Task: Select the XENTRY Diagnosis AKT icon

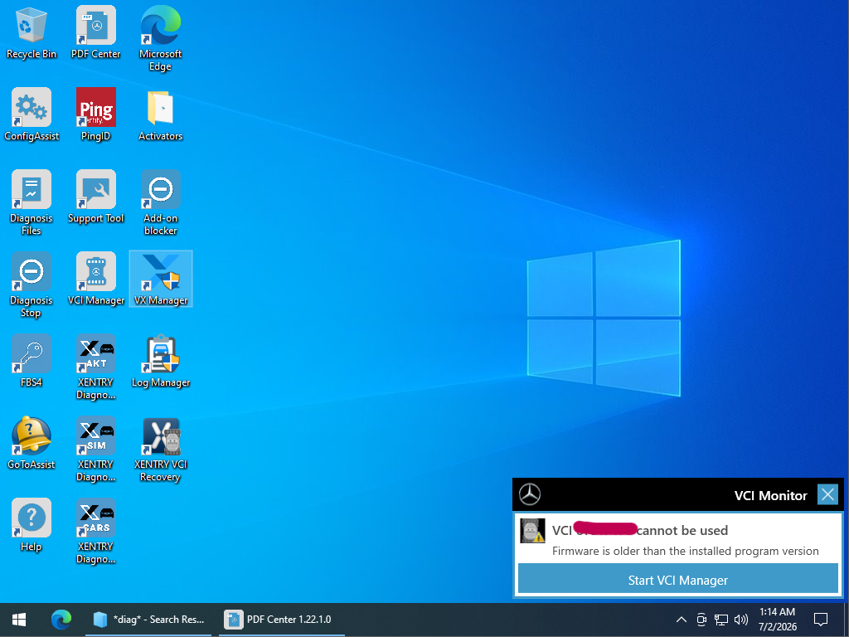Action: (96, 367)
